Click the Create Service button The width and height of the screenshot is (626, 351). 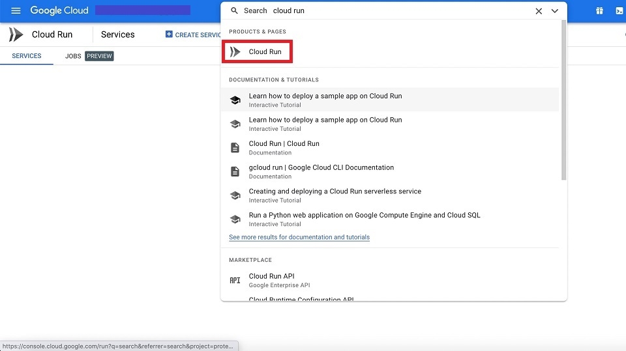point(194,35)
